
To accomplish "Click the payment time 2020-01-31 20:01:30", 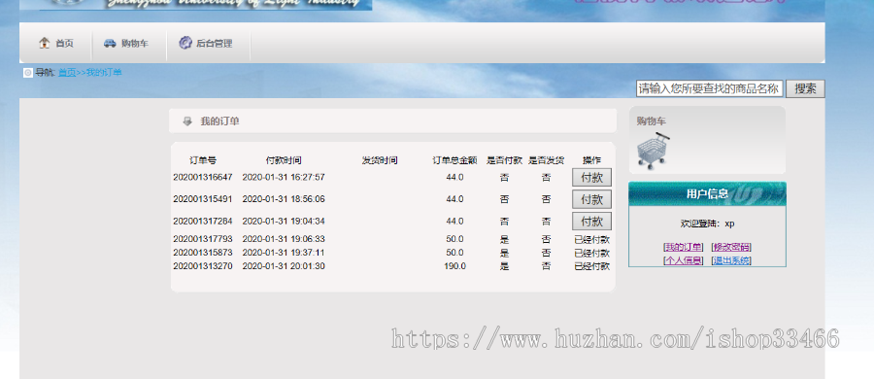I will point(284,266).
